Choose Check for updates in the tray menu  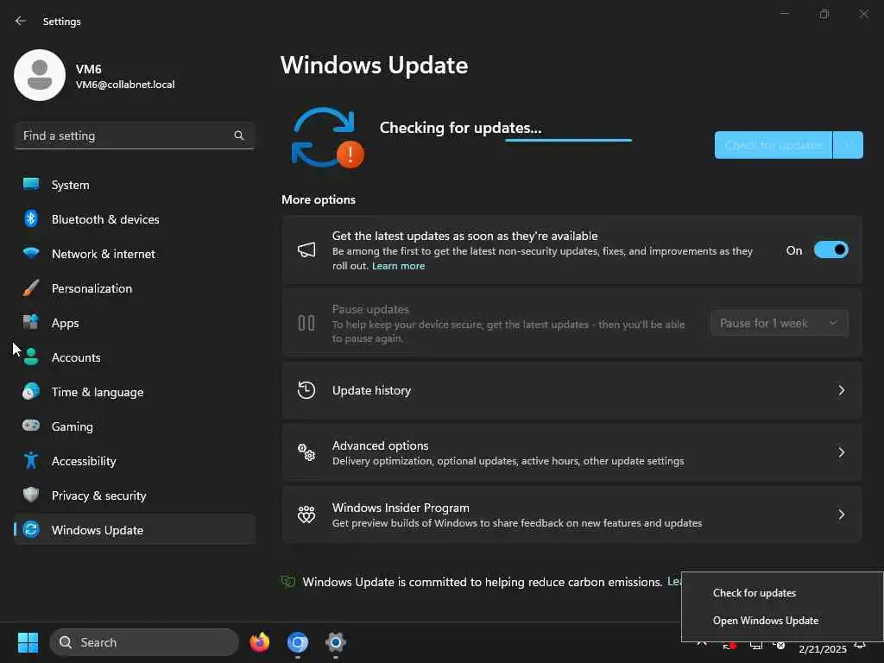(755, 593)
